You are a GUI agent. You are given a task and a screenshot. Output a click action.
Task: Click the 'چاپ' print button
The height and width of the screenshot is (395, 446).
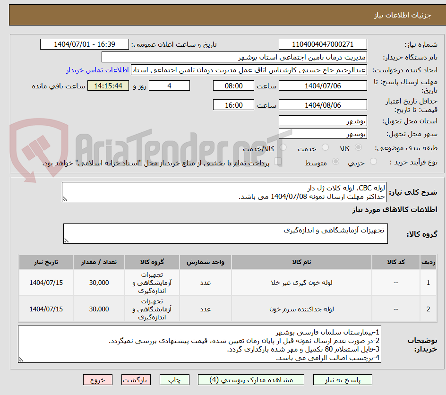pos(174,380)
